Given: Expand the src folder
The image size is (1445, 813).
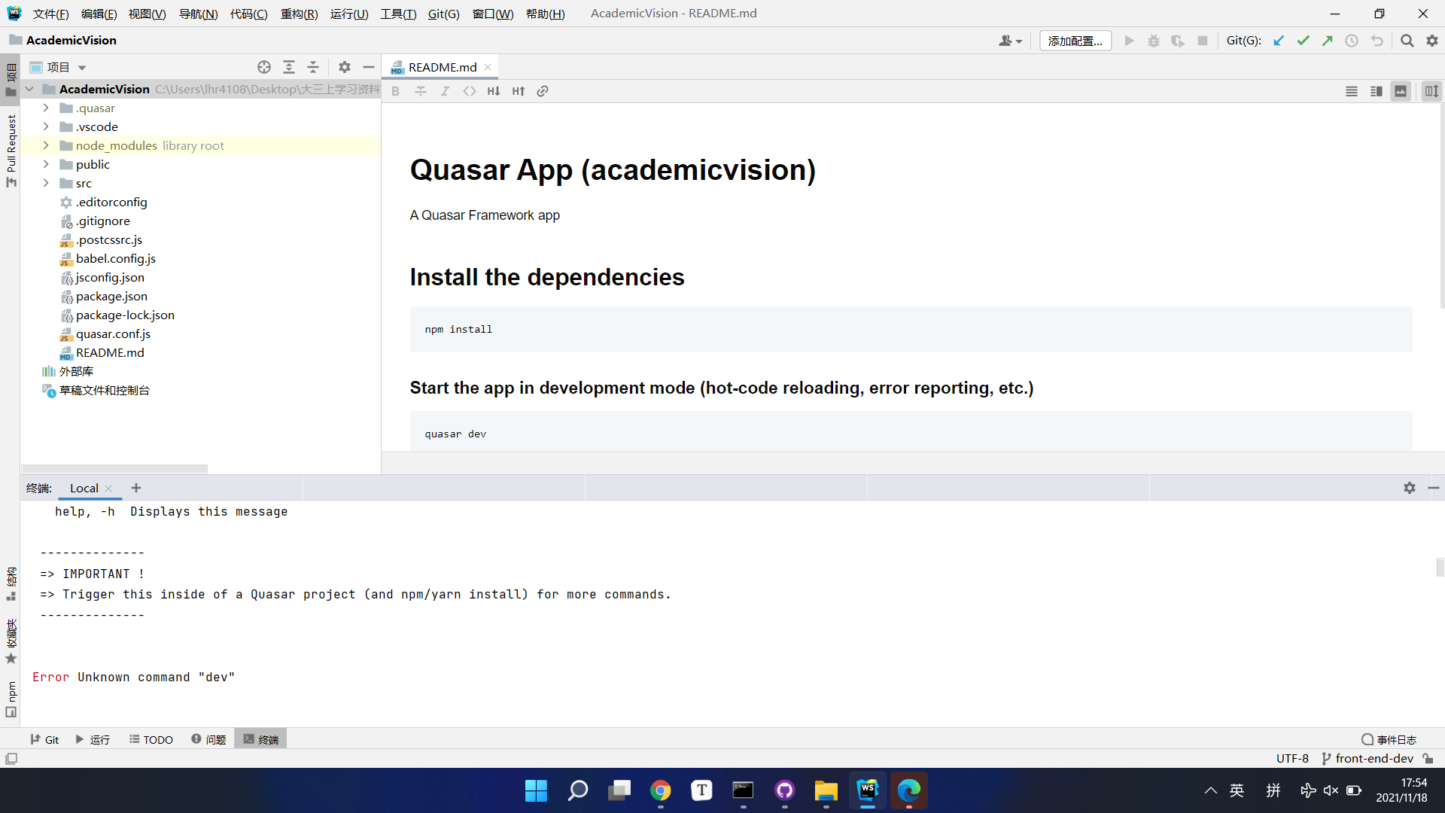Looking at the screenshot, I should click(x=46, y=183).
